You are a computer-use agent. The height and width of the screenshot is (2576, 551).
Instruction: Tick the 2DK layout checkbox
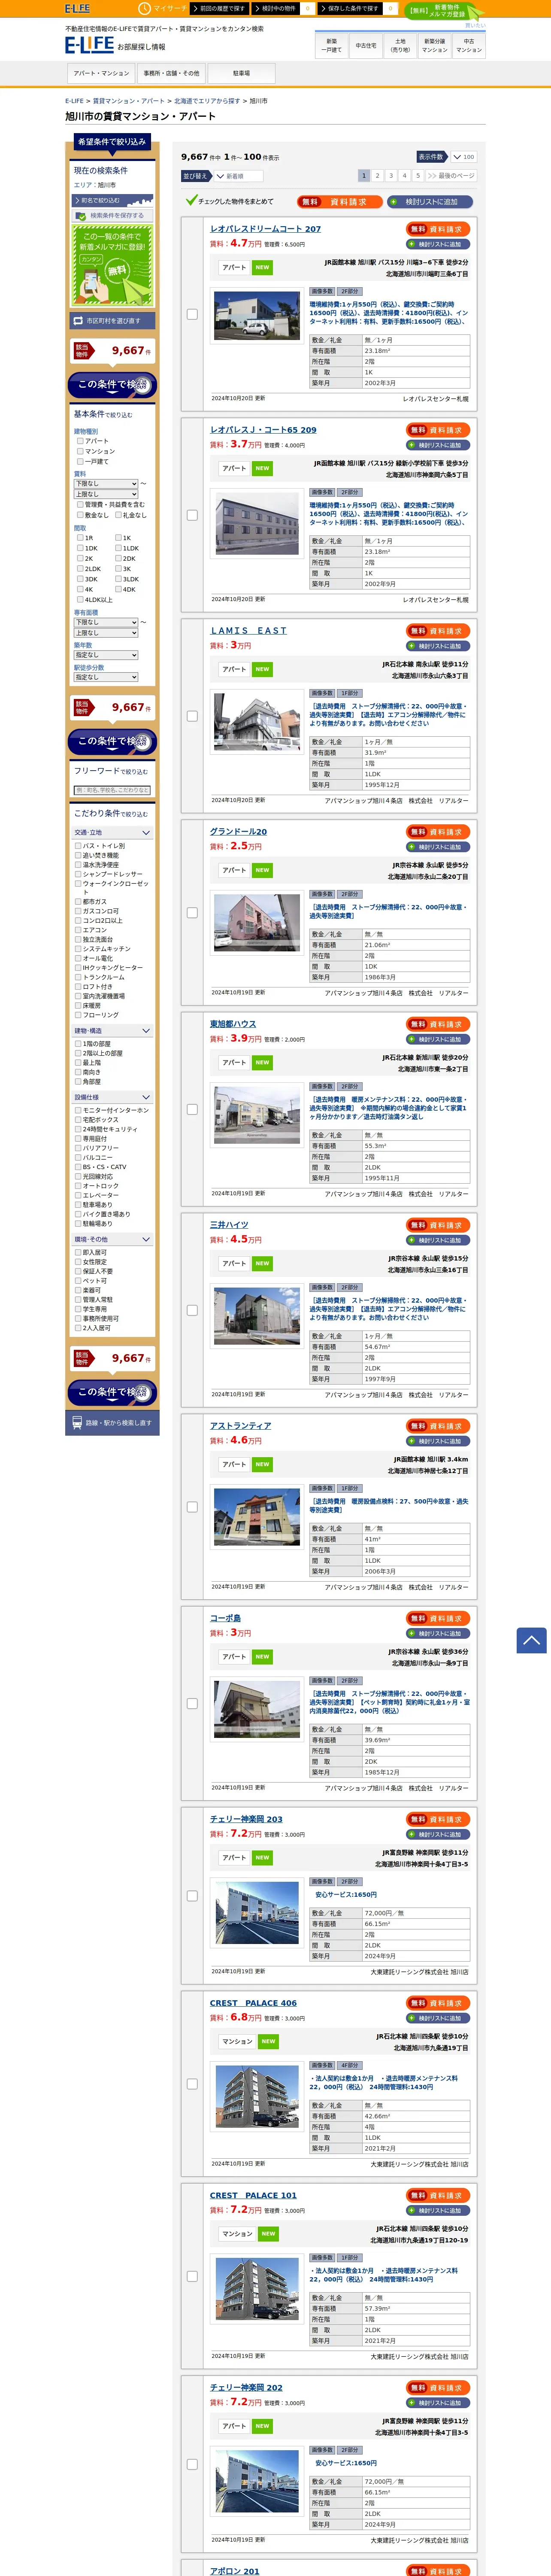tap(118, 558)
